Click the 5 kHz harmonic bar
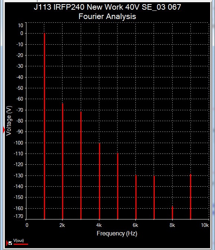Screen dimensions: 215x250 118,186
